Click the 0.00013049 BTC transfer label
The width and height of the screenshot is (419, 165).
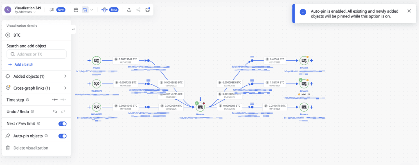coord(125,60)
